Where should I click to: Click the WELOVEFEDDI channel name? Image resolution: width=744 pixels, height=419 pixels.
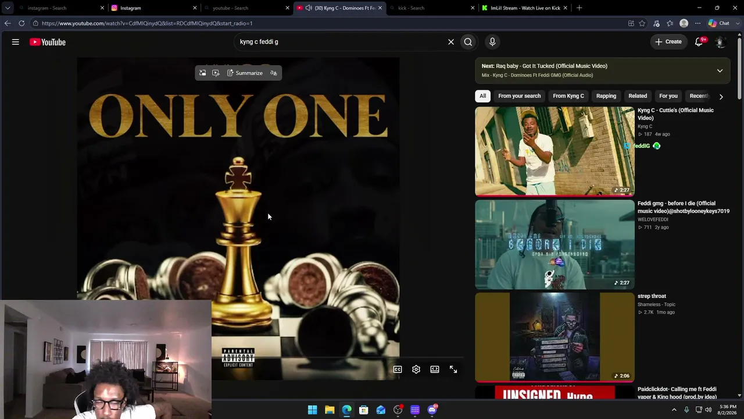pos(653,219)
